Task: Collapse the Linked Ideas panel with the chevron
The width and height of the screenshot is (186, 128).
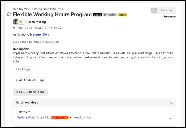Action: 171,103
